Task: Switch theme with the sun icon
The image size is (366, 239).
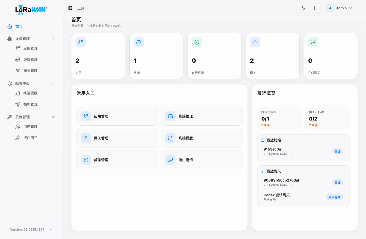Action: [314, 8]
